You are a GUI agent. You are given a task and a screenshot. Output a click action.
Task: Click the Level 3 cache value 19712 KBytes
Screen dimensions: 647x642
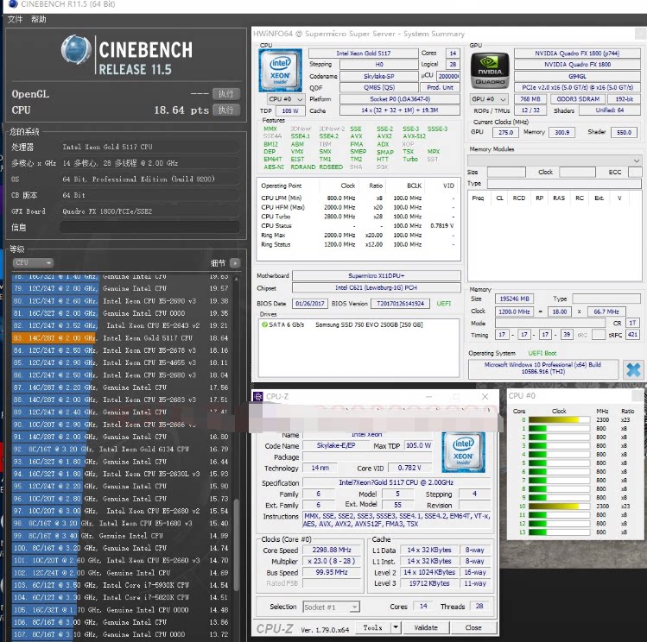click(429, 583)
